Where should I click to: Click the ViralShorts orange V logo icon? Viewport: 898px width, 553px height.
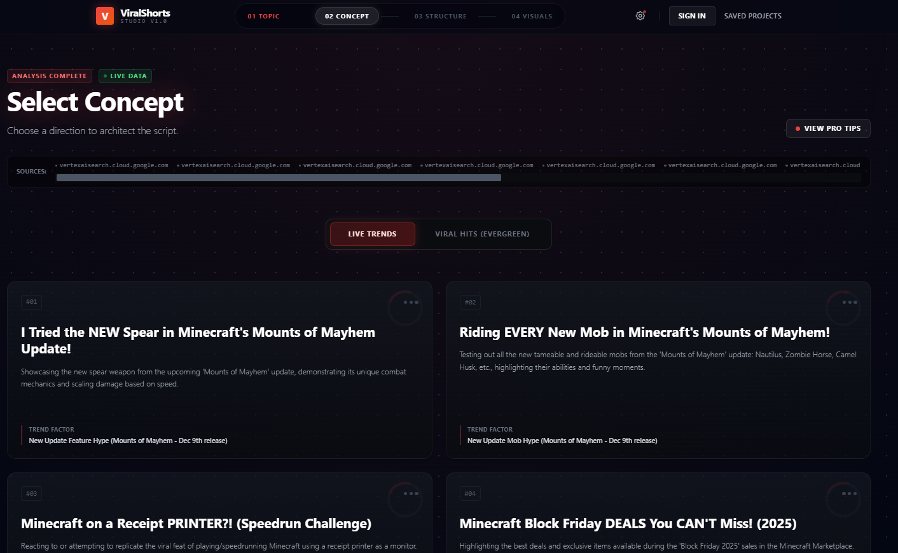pyautogui.click(x=105, y=16)
